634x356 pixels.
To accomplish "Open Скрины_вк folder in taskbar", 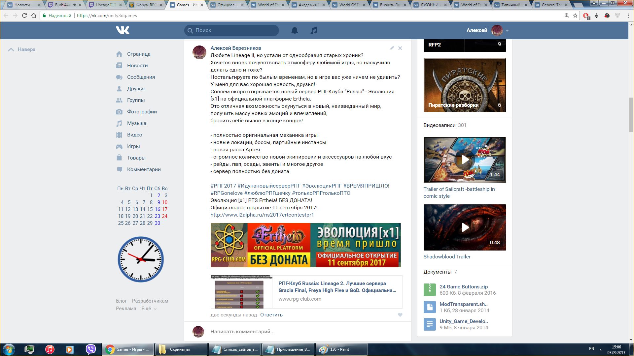I will tap(181, 349).
